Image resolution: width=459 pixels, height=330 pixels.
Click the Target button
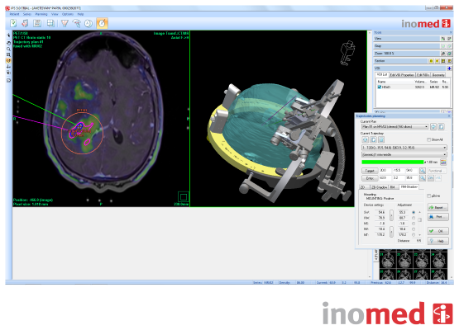pos(370,171)
